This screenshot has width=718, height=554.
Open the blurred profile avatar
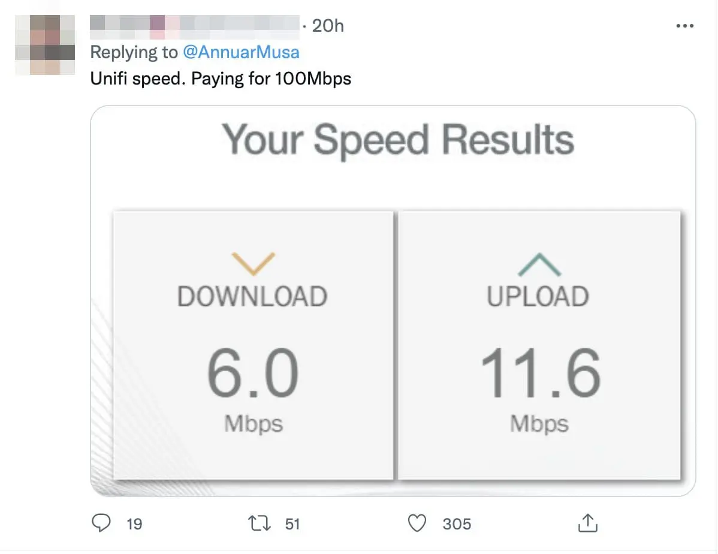pos(44,44)
